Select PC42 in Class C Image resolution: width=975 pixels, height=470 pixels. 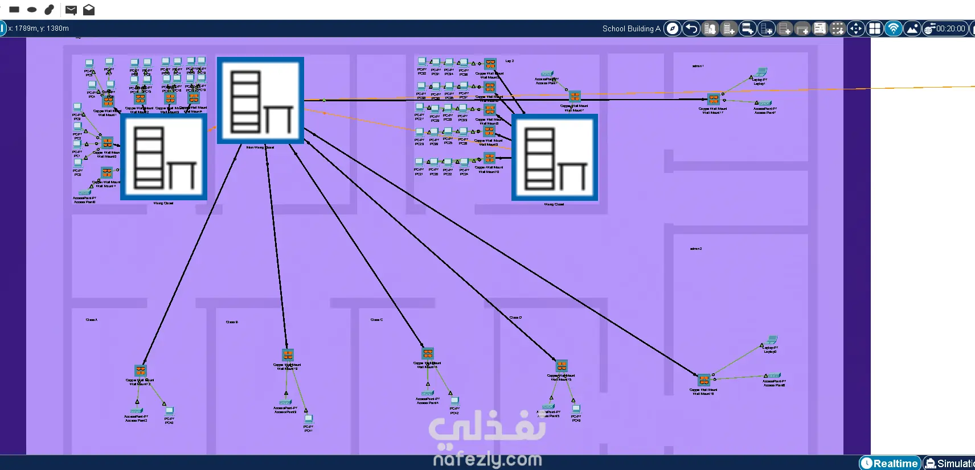coord(454,402)
